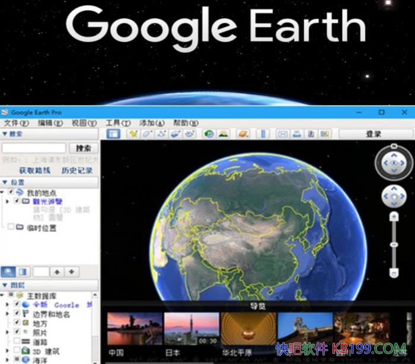Click the Add Image Overlay icon

pyautogui.click(x=175, y=134)
